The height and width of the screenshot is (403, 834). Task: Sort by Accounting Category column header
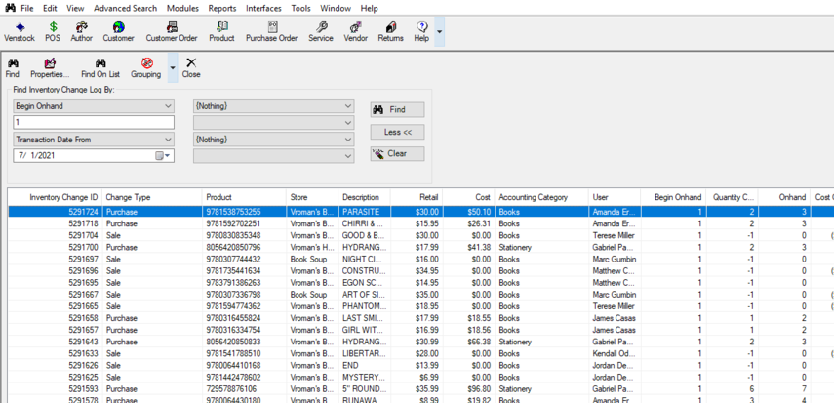tap(541, 197)
